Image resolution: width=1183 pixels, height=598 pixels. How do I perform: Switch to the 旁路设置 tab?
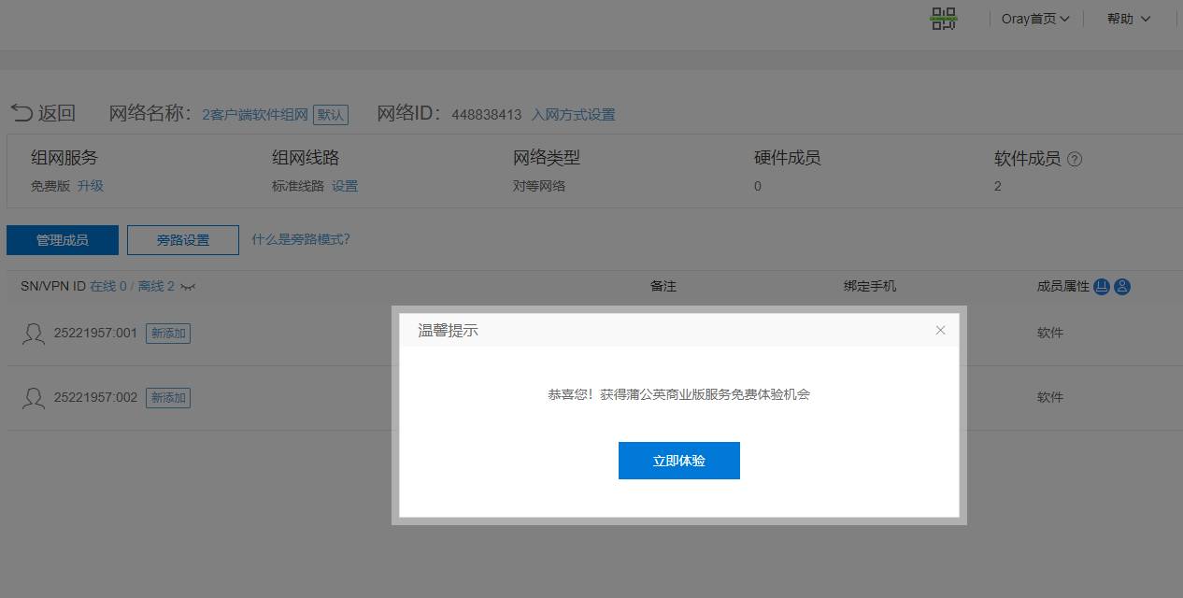click(182, 240)
